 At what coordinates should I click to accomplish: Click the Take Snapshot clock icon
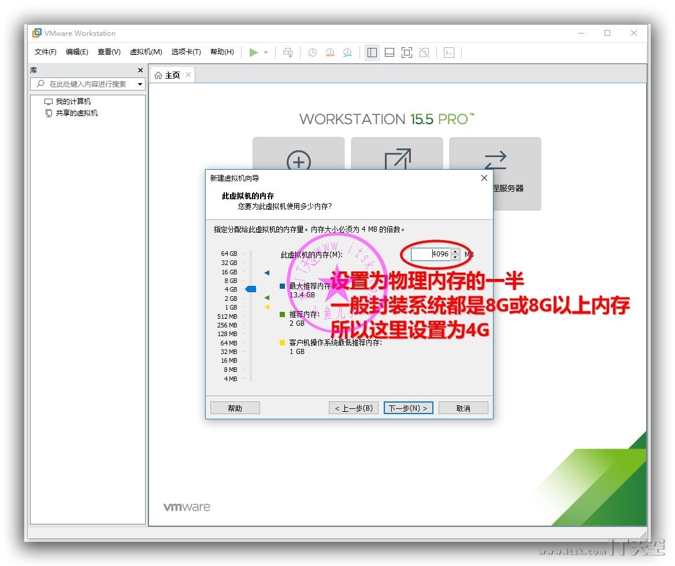point(313,53)
